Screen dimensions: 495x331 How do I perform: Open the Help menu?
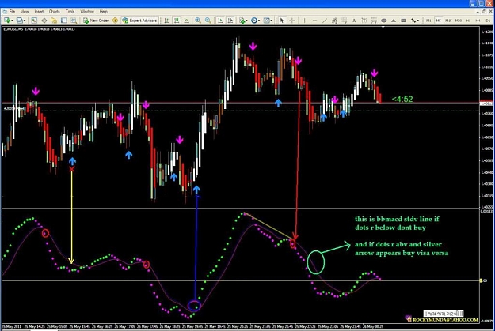point(104,12)
